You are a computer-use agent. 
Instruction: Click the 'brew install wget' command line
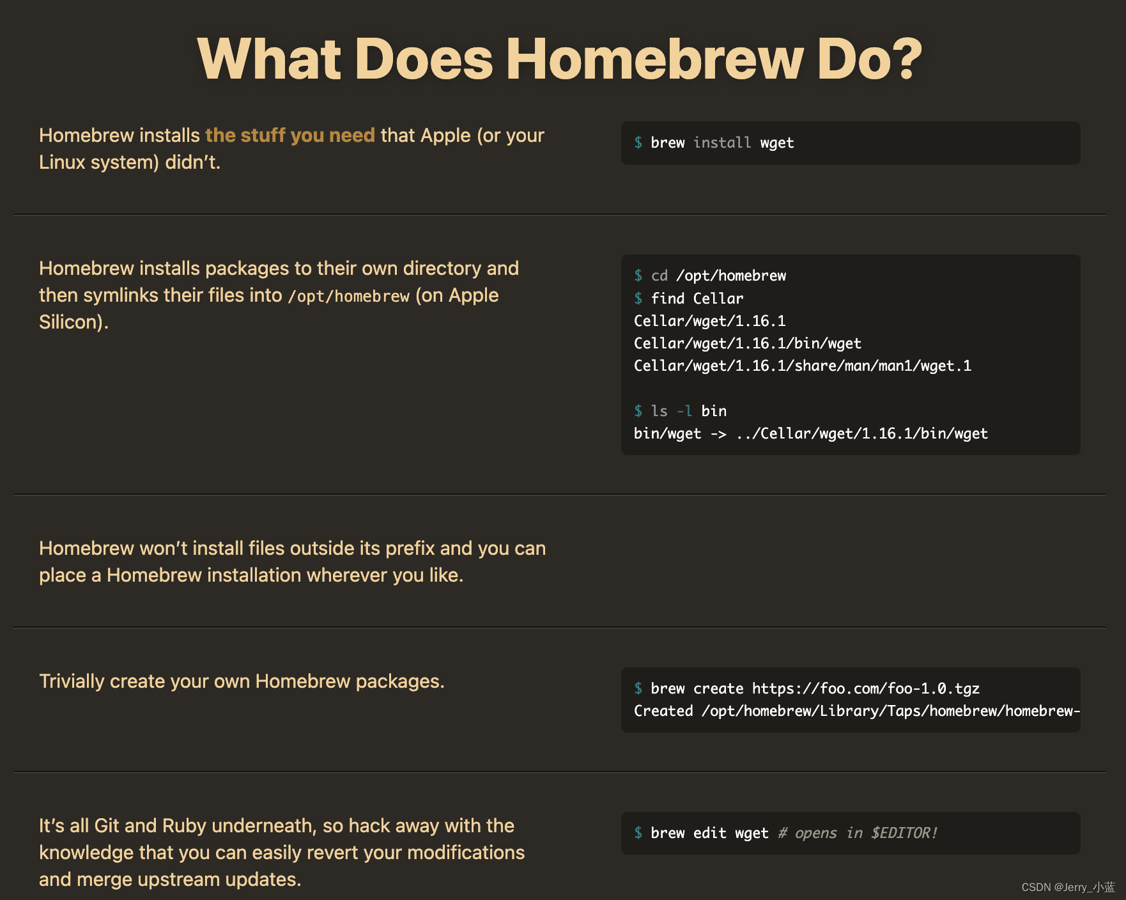[x=714, y=143]
